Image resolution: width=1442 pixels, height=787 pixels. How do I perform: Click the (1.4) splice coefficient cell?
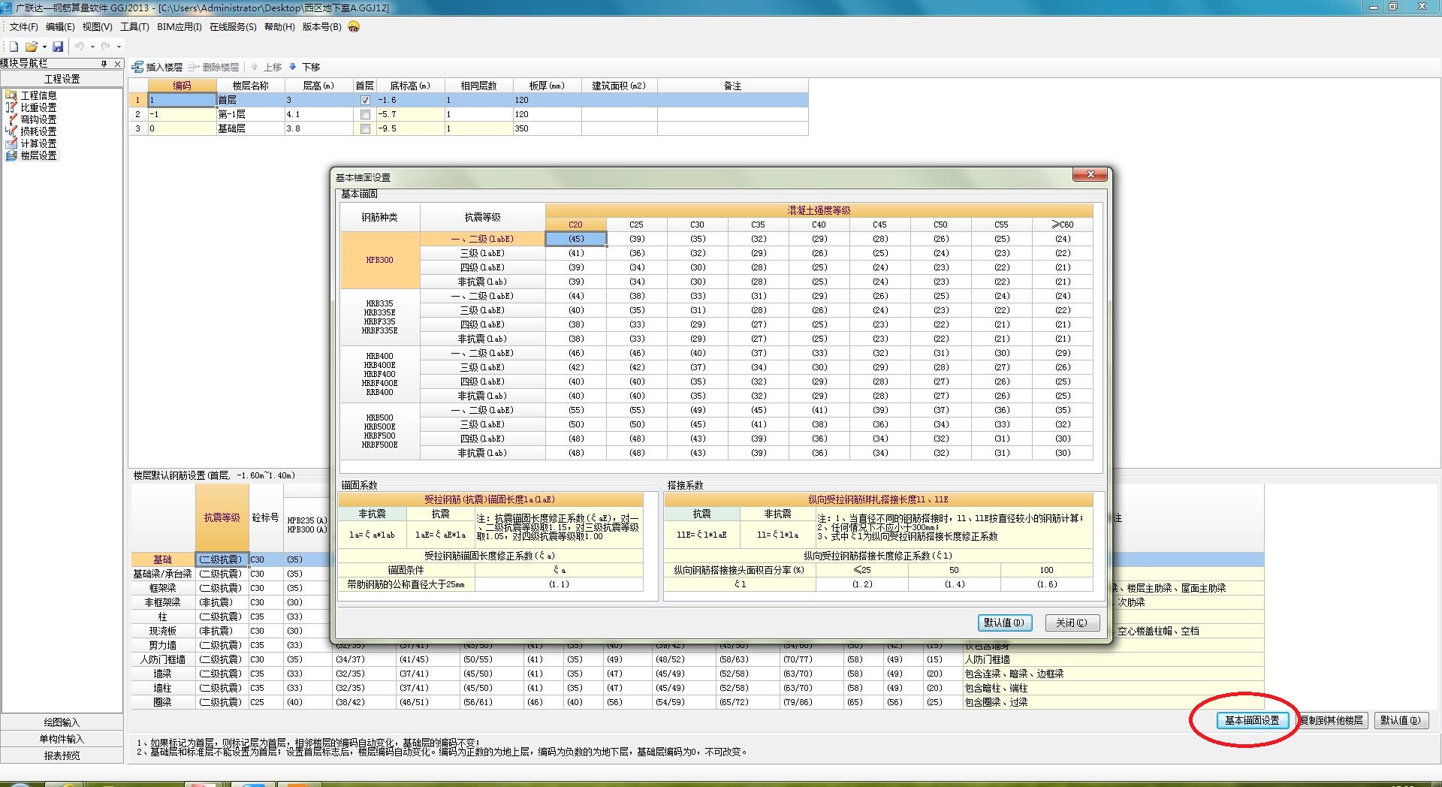pos(955,584)
